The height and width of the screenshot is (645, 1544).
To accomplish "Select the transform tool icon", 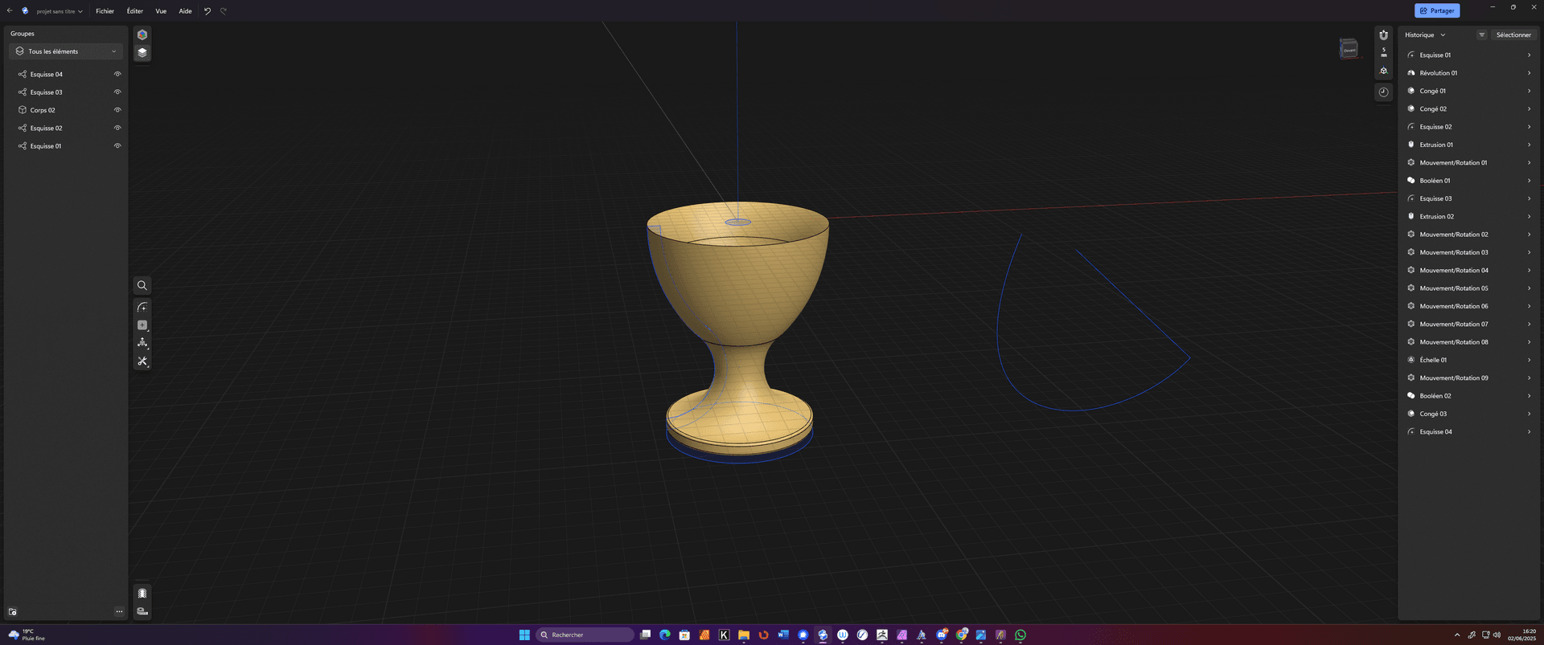I will pos(142,343).
